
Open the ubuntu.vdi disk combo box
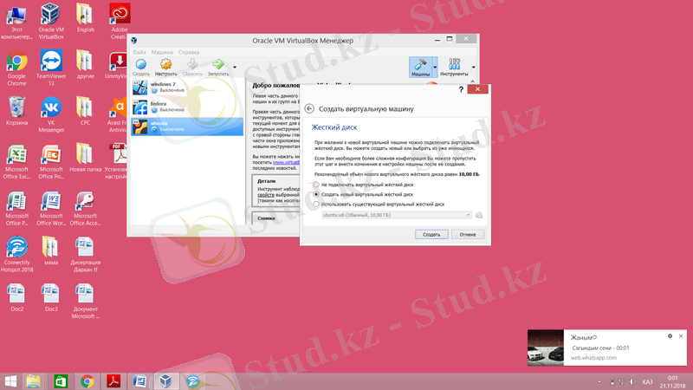pyautogui.click(x=397, y=215)
